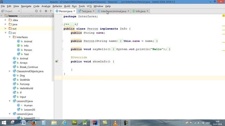Select Percon class in project tree

28,50
